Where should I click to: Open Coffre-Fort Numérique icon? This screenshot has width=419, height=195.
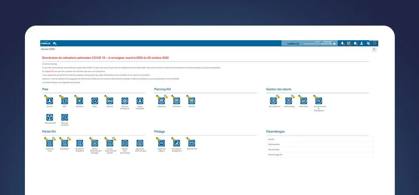[125, 143]
